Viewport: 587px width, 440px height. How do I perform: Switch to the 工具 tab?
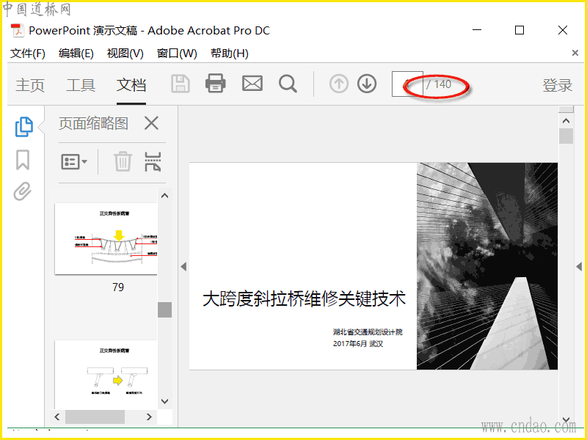[81, 85]
